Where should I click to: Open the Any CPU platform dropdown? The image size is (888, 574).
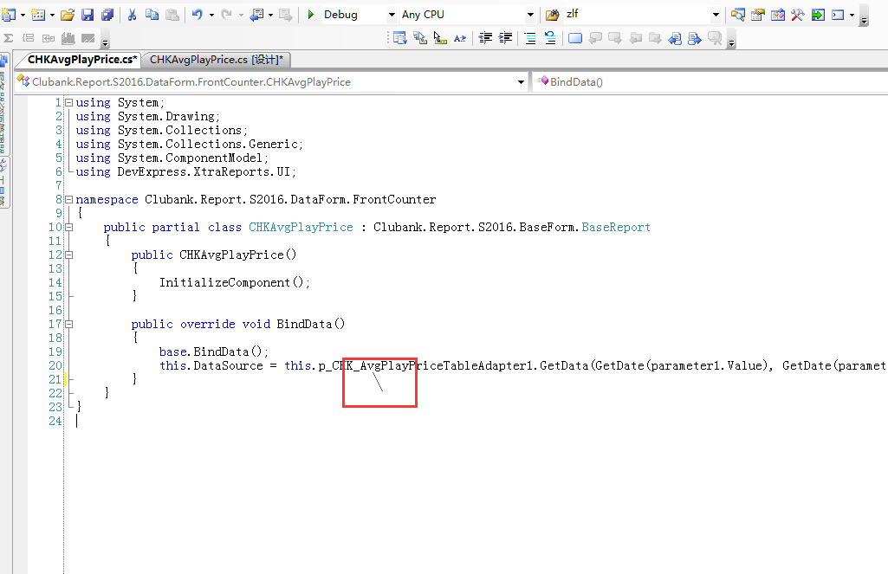coord(530,15)
